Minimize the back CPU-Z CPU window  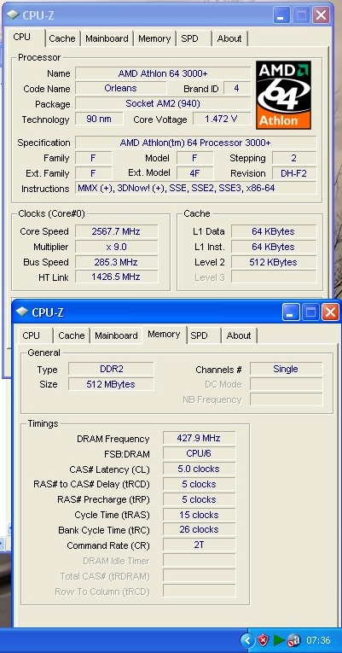coord(281,15)
